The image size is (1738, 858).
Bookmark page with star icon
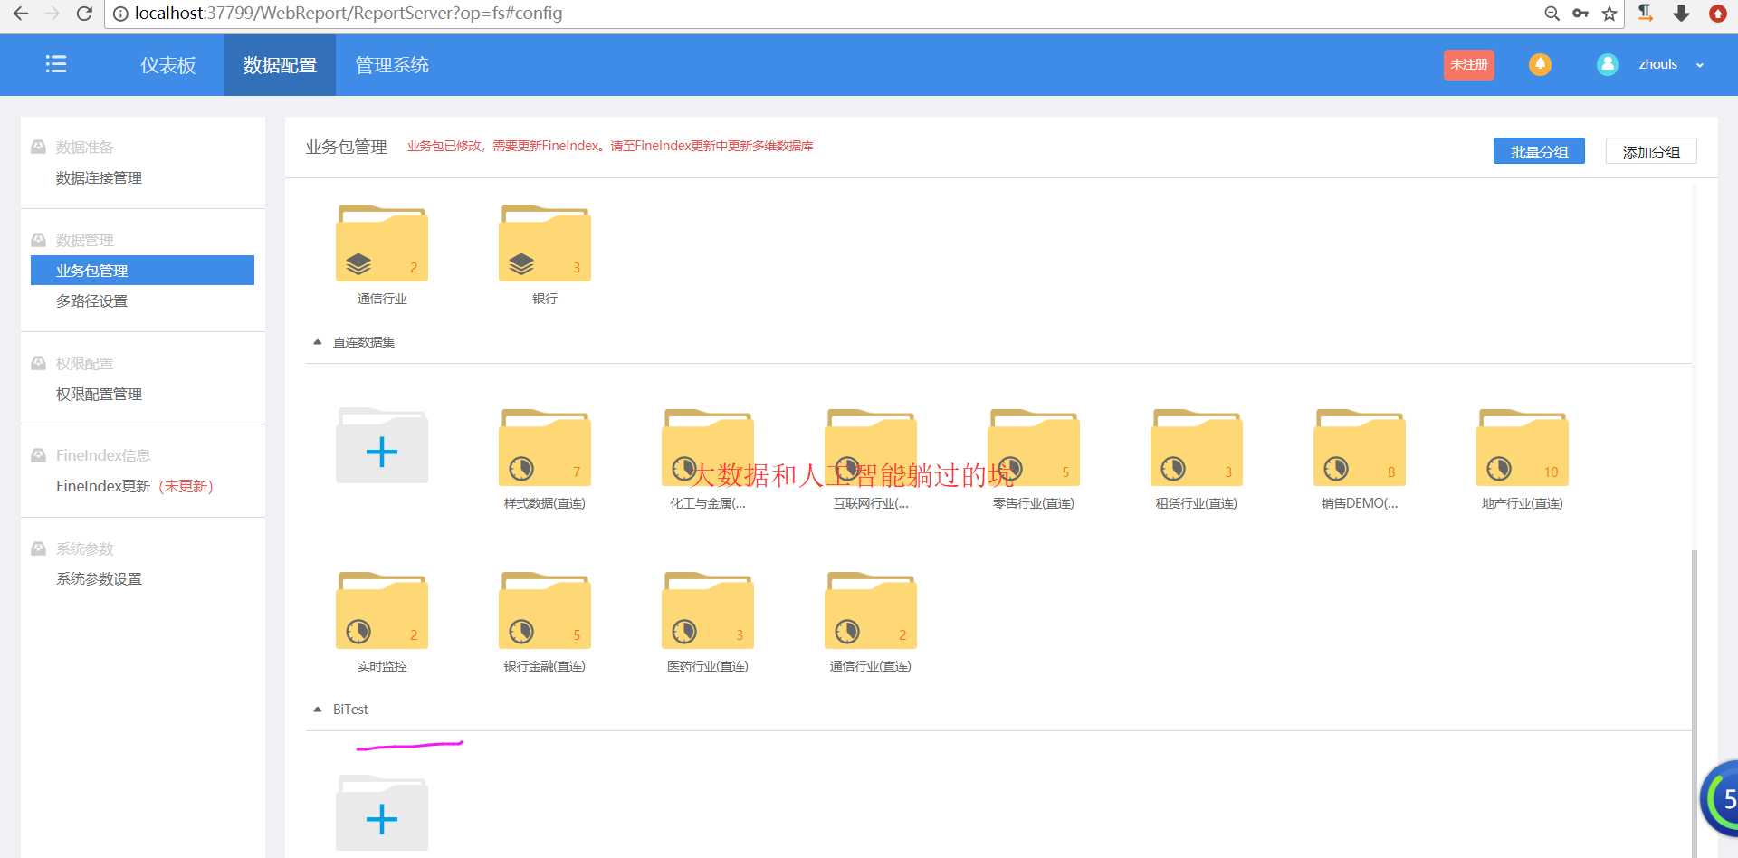pos(1609,14)
